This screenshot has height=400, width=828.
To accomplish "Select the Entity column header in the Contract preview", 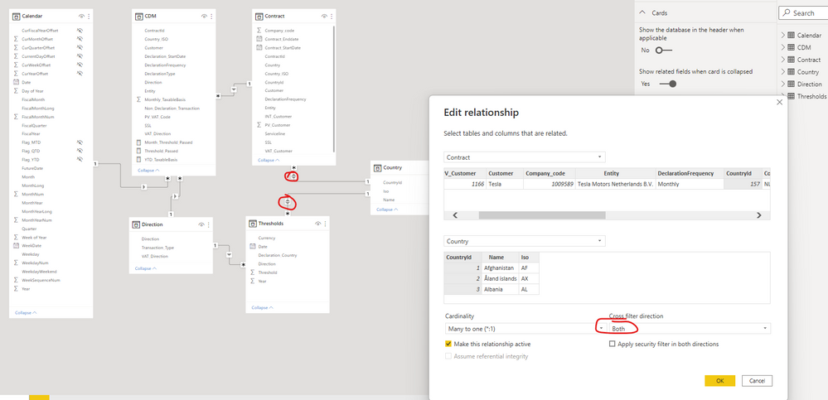I will [615, 173].
